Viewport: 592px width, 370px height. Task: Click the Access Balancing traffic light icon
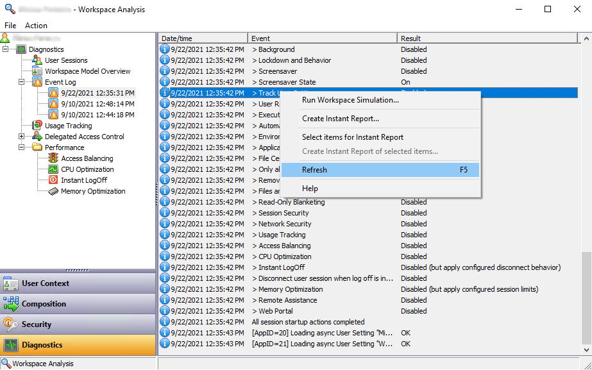53,158
